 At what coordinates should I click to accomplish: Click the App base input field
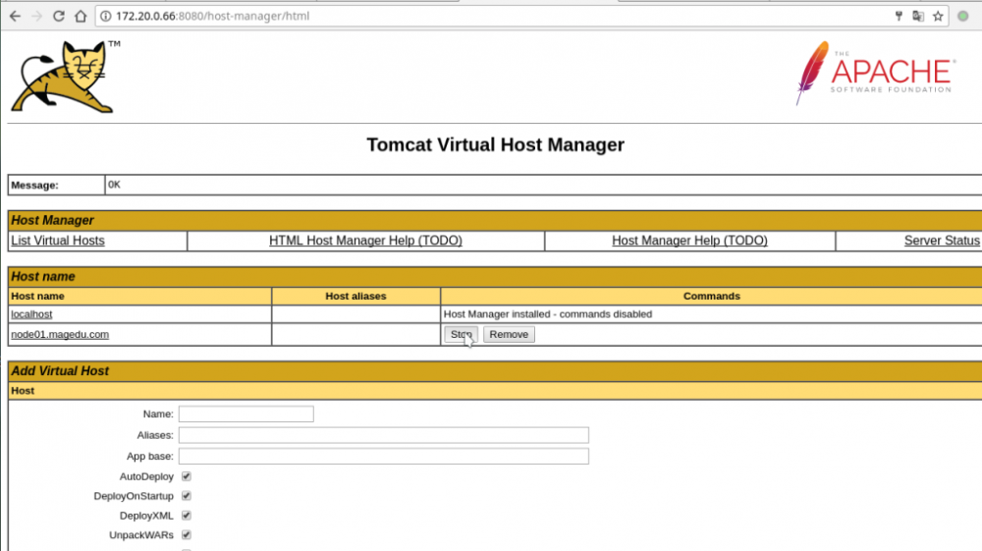[383, 456]
